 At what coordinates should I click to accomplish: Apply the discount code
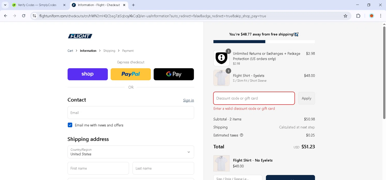coord(306,98)
